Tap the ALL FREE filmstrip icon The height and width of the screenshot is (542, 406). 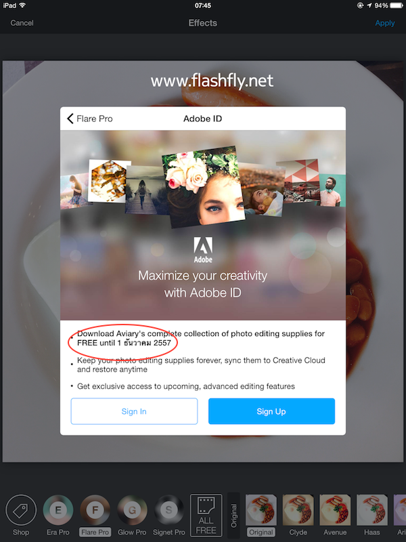[206, 515]
